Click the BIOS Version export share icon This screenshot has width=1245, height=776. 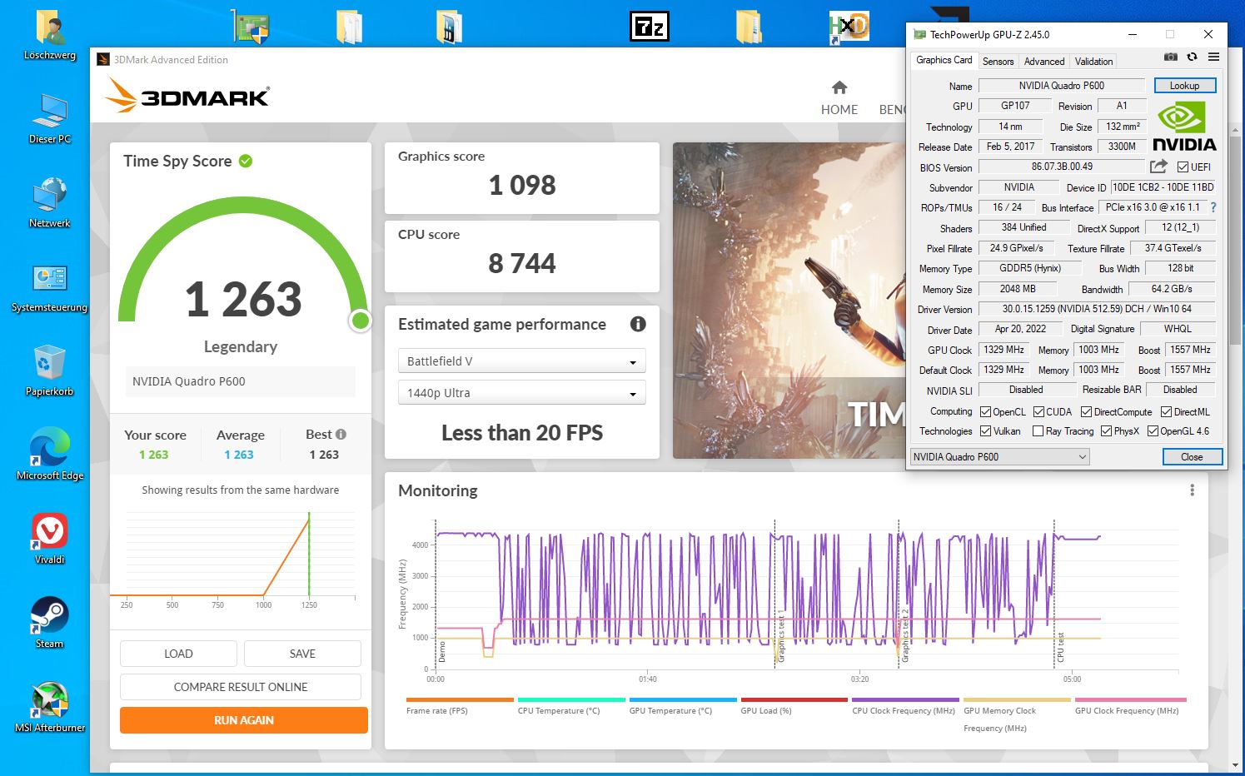click(x=1158, y=167)
